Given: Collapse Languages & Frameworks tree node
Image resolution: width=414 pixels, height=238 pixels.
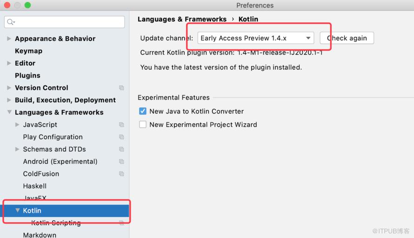Looking at the screenshot, I should (9, 112).
